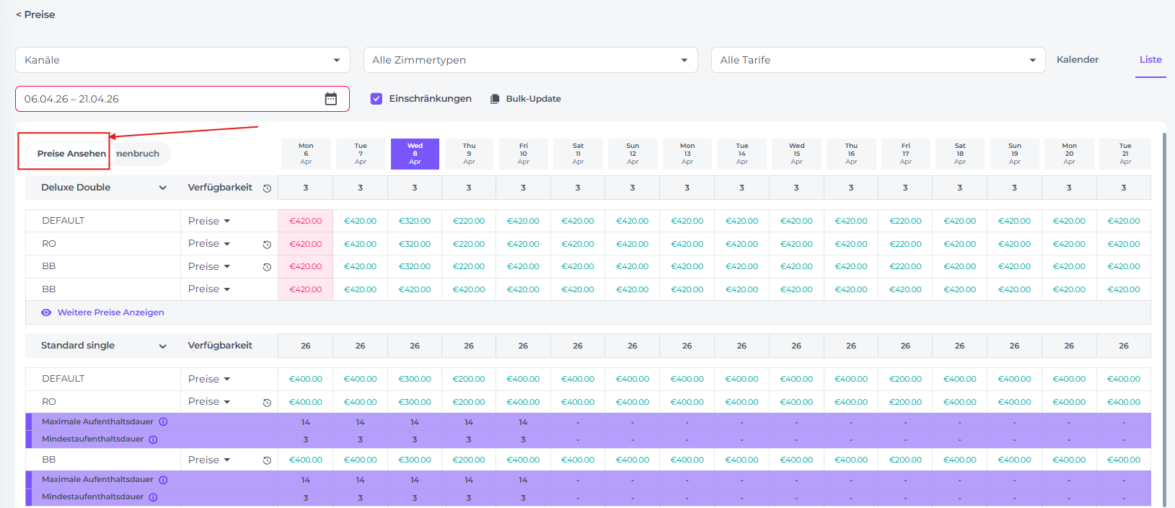Click the vertical scrollbar on the right
The image size is (1175, 508).
pyautogui.click(x=1163, y=317)
